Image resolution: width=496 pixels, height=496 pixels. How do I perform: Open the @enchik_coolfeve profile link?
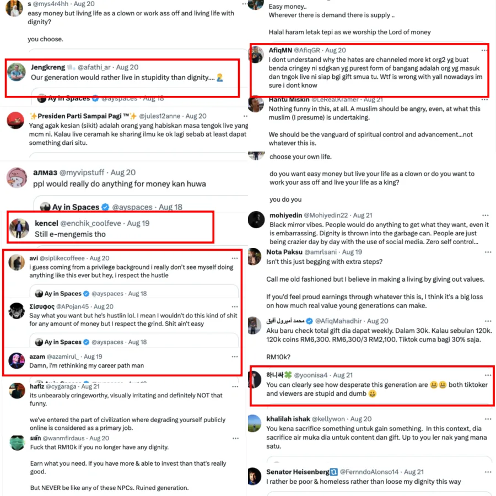click(x=90, y=223)
